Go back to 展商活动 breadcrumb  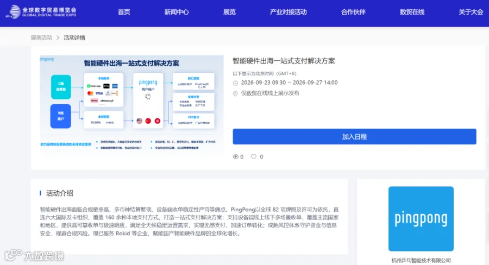coord(41,37)
